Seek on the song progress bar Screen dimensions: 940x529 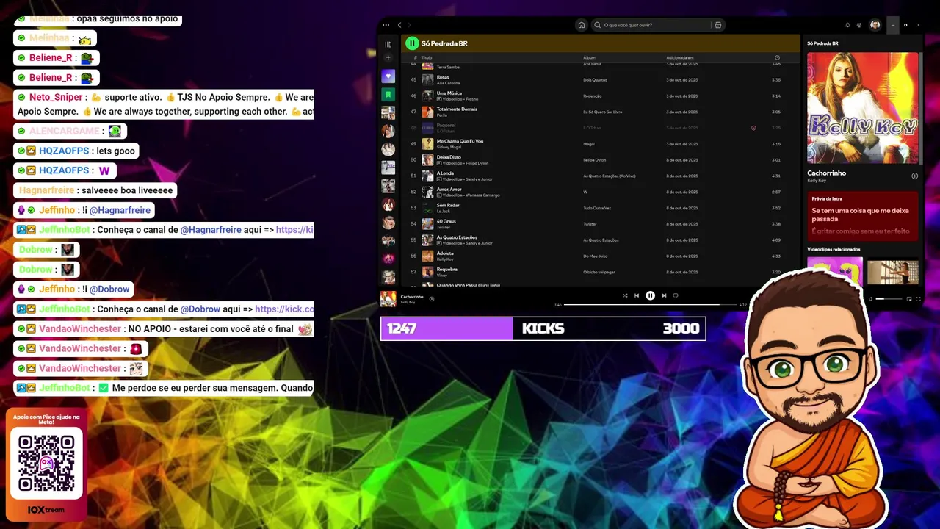pos(651,304)
